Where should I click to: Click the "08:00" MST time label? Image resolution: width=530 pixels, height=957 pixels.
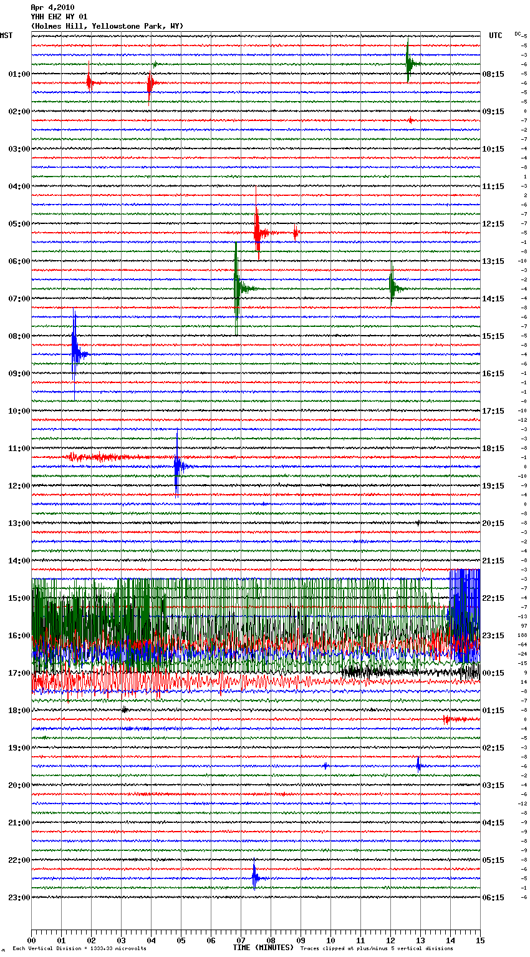[x=19, y=336]
